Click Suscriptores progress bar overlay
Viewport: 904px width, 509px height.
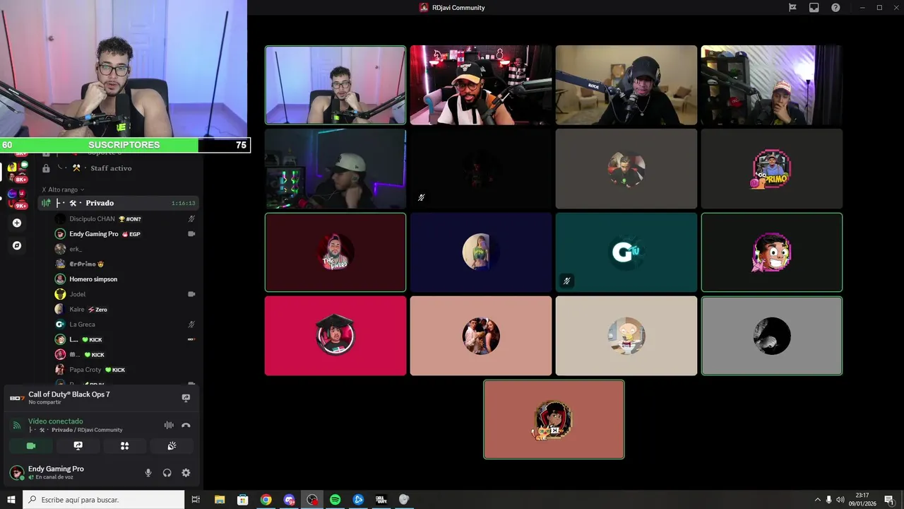click(125, 145)
